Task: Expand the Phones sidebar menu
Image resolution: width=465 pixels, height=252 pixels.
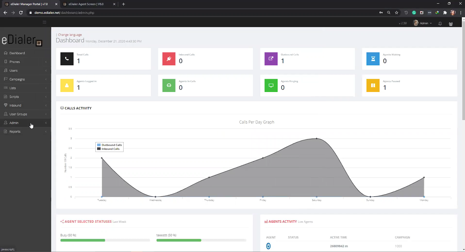Action: tap(15, 62)
